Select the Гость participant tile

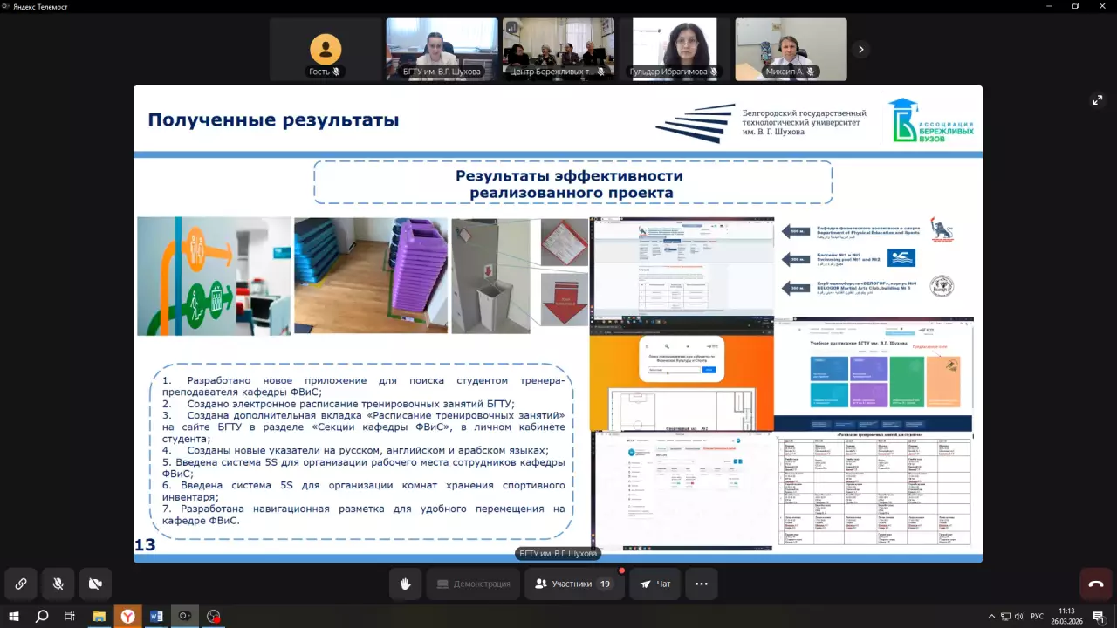(x=326, y=50)
